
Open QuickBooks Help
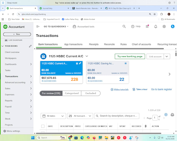[136, 26]
